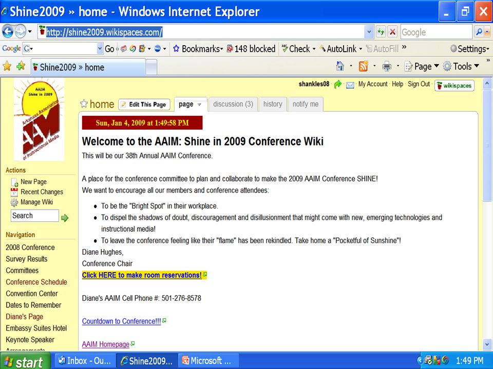Open the mail envelope icon
The width and height of the screenshot is (493, 369).
point(350,85)
